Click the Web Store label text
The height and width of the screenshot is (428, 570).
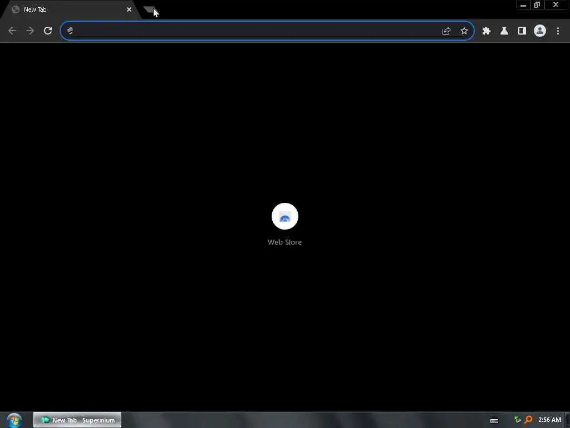click(x=284, y=242)
